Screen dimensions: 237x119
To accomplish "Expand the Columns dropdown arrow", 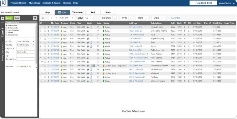I will 114,18.
